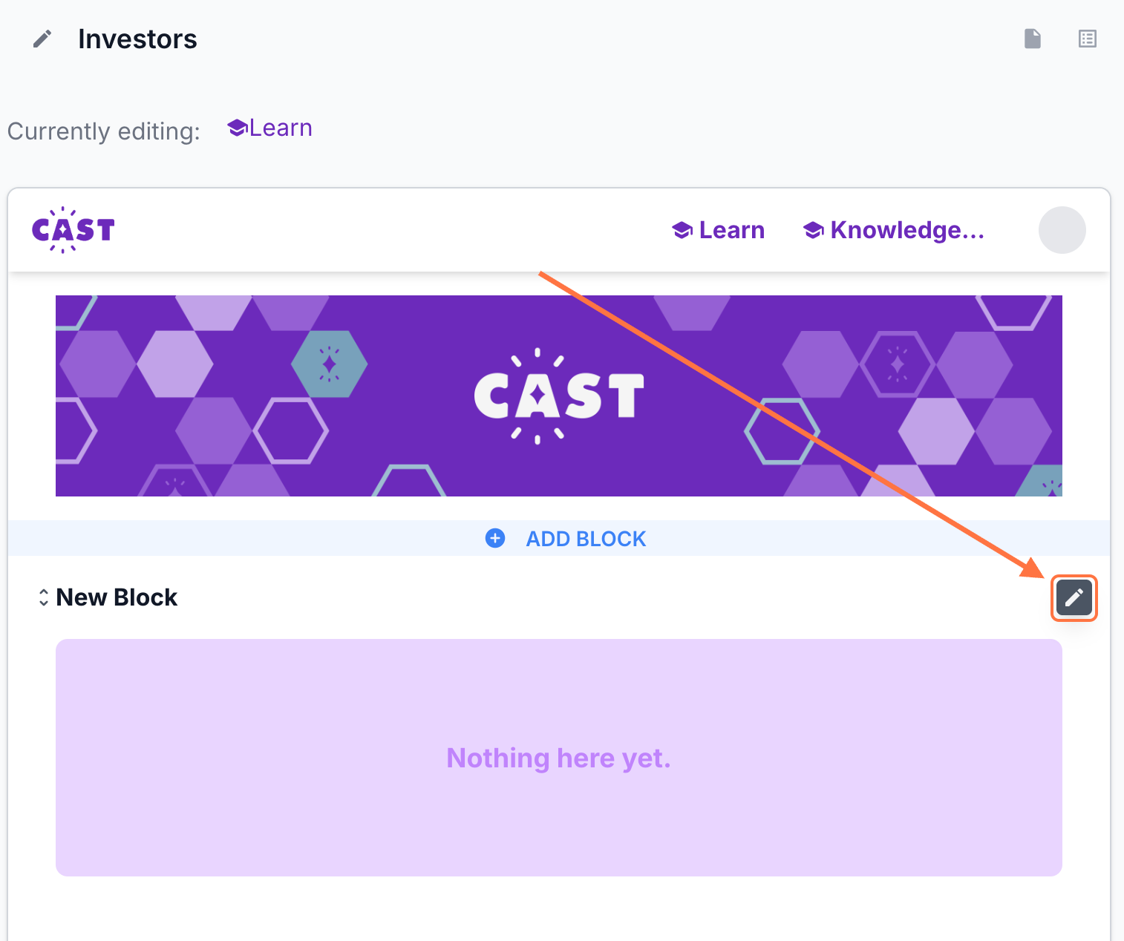The image size is (1124, 941).
Task: Click the empty 'Nothing here yet.' placeholder
Action: pyautogui.click(x=558, y=758)
